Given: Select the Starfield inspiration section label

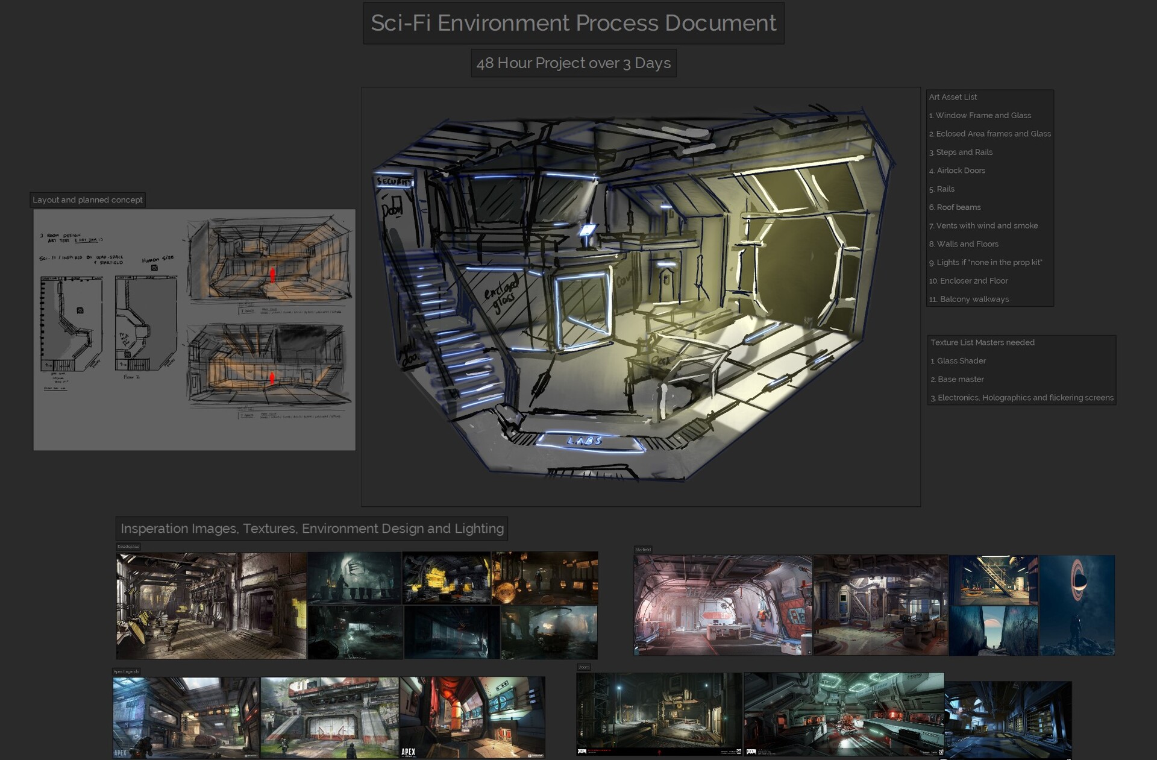Looking at the screenshot, I should tap(642, 550).
